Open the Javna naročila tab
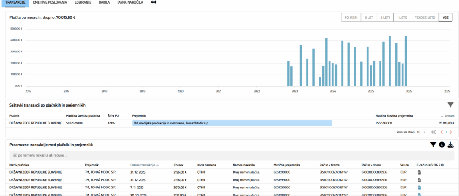The width and height of the screenshot is (459, 196). [x=130, y=2]
